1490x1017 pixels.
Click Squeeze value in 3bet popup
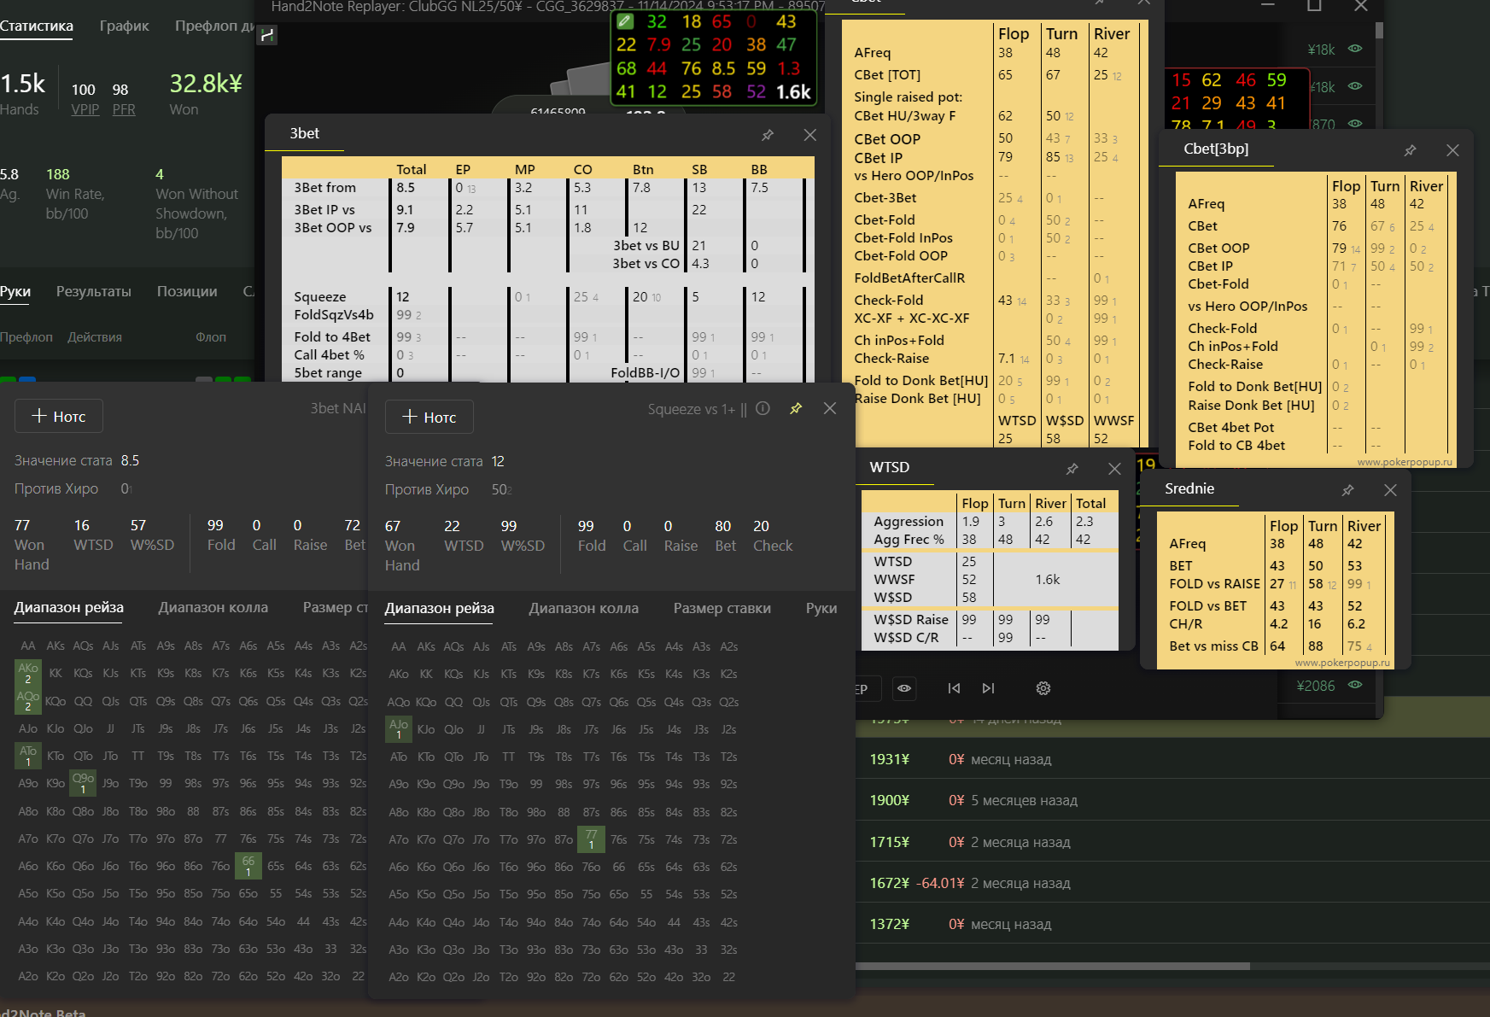click(x=403, y=297)
